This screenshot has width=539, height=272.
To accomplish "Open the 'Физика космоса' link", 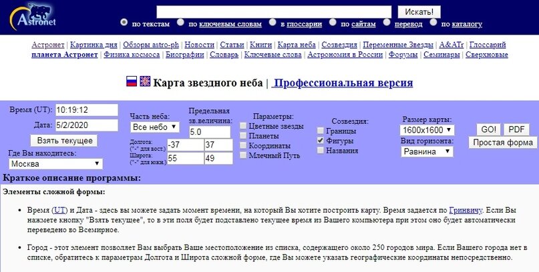I will (132, 55).
